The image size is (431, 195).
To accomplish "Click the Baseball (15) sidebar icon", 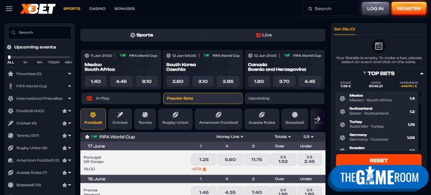I will pos(11,185).
